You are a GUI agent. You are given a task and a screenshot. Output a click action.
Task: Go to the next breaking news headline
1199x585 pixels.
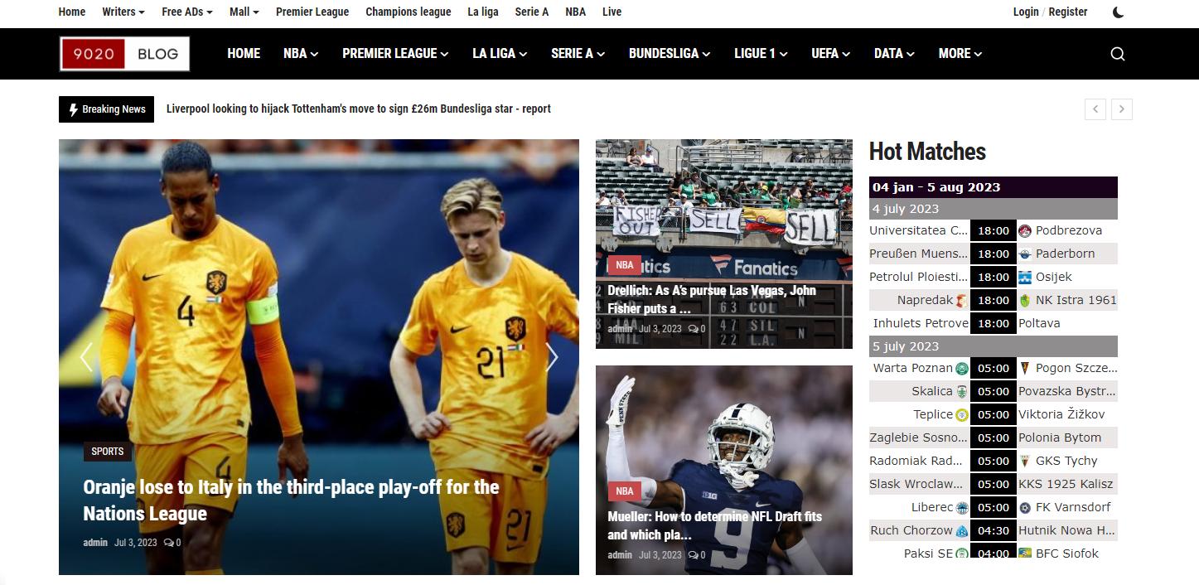coord(1122,109)
